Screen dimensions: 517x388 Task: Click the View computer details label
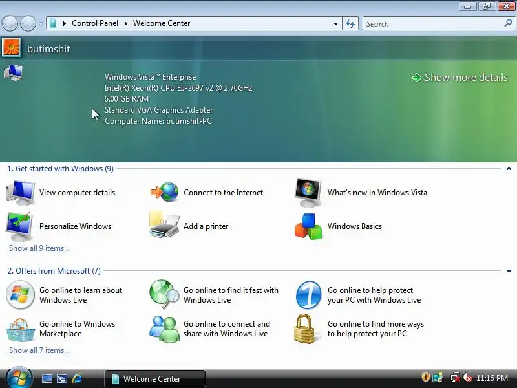[x=77, y=192]
